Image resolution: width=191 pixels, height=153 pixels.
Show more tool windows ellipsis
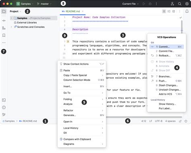click(4, 43)
